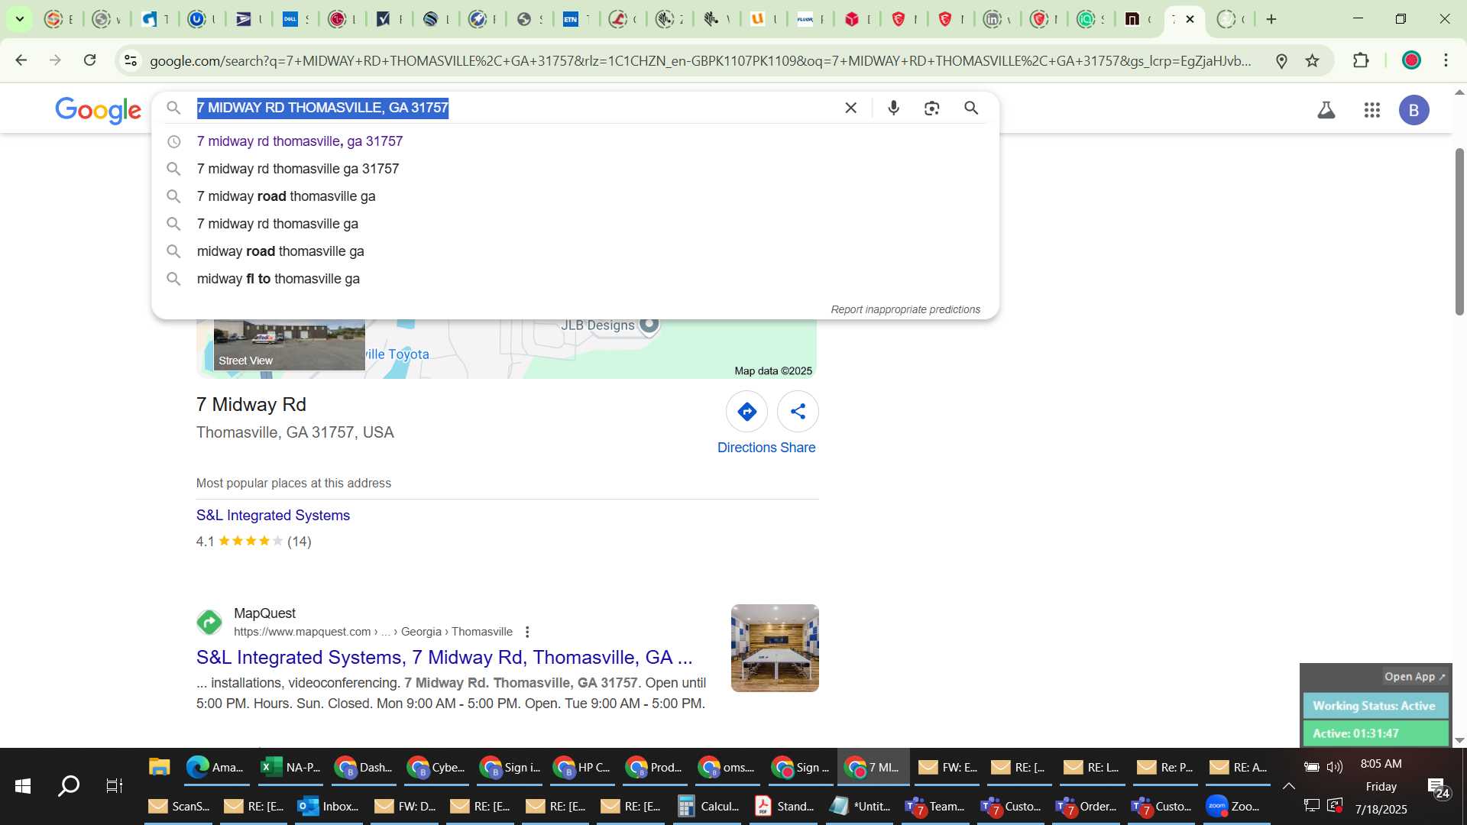Open Windows taskbar search
The height and width of the screenshot is (825, 1467).
69,786
